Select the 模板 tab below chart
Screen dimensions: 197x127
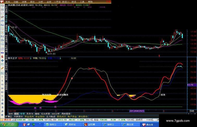[16, 114]
